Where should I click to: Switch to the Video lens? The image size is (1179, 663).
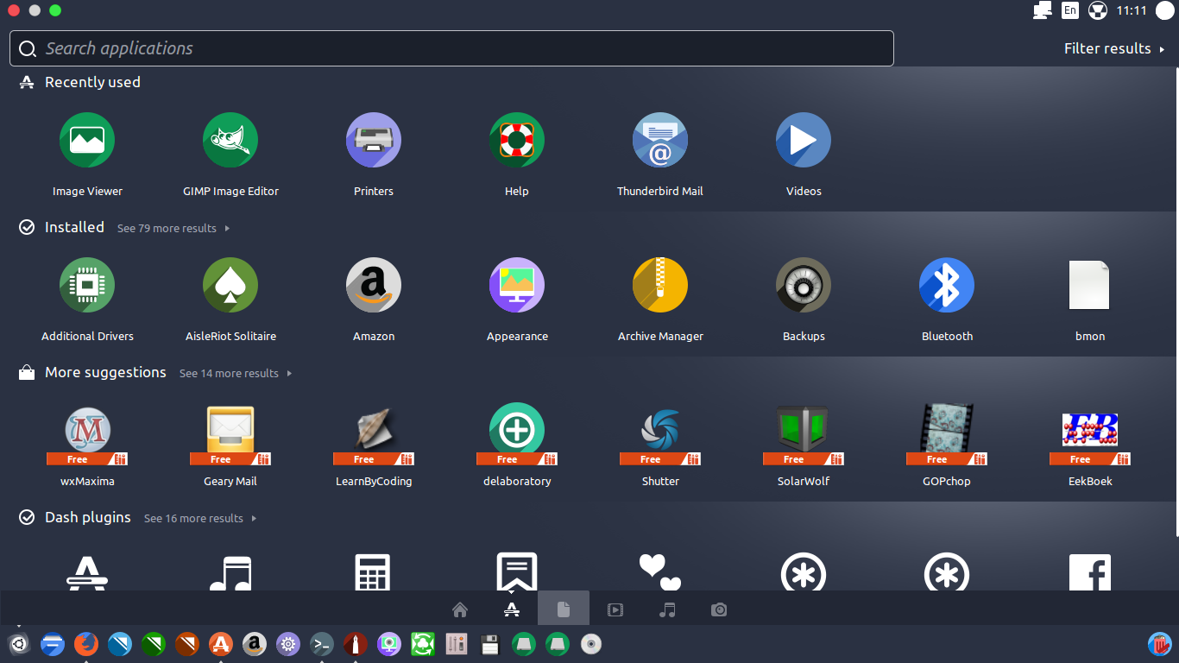click(x=615, y=609)
